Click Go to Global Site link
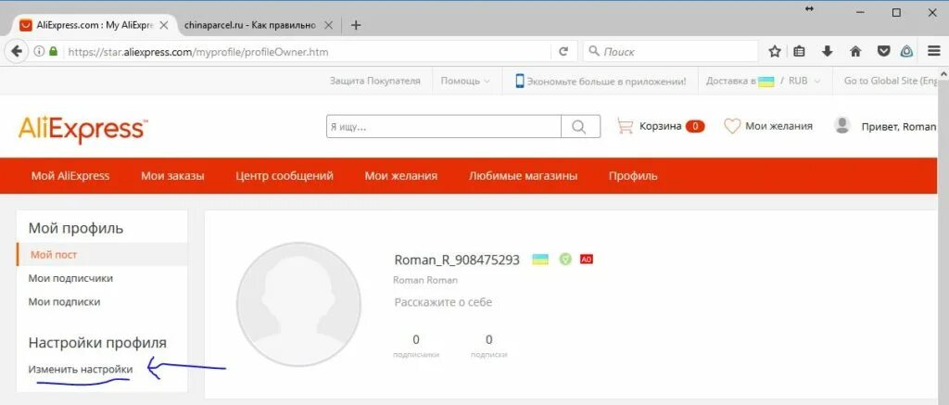The image size is (949, 405). [891, 82]
